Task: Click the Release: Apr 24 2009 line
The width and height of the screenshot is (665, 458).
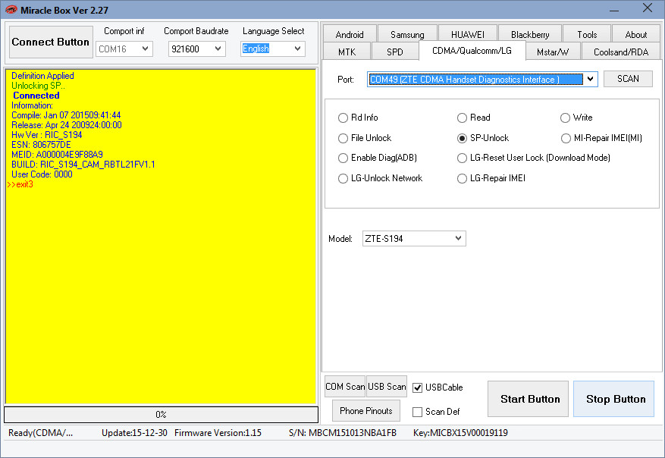Action: pyautogui.click(x=67, y=124)
